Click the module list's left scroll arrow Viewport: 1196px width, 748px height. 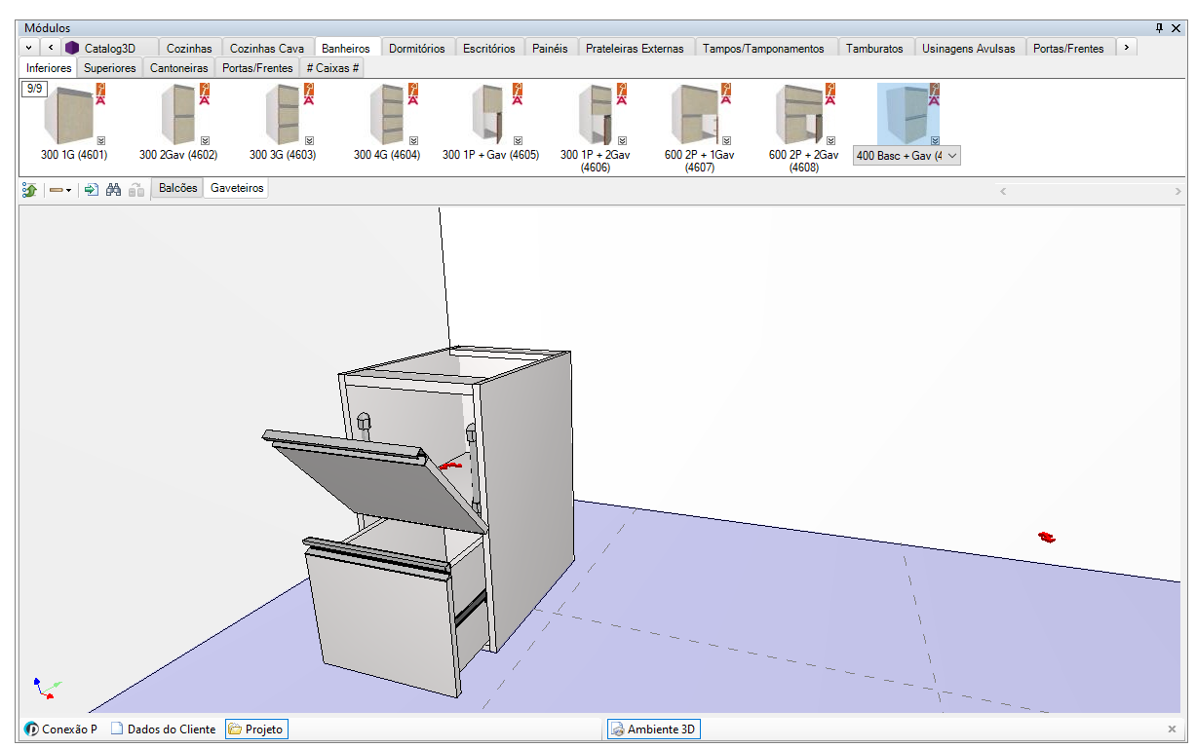click(1004, 191)
